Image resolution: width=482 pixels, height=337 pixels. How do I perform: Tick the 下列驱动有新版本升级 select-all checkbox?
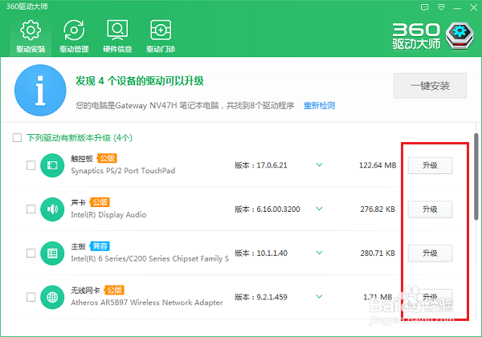pos(17,137)
